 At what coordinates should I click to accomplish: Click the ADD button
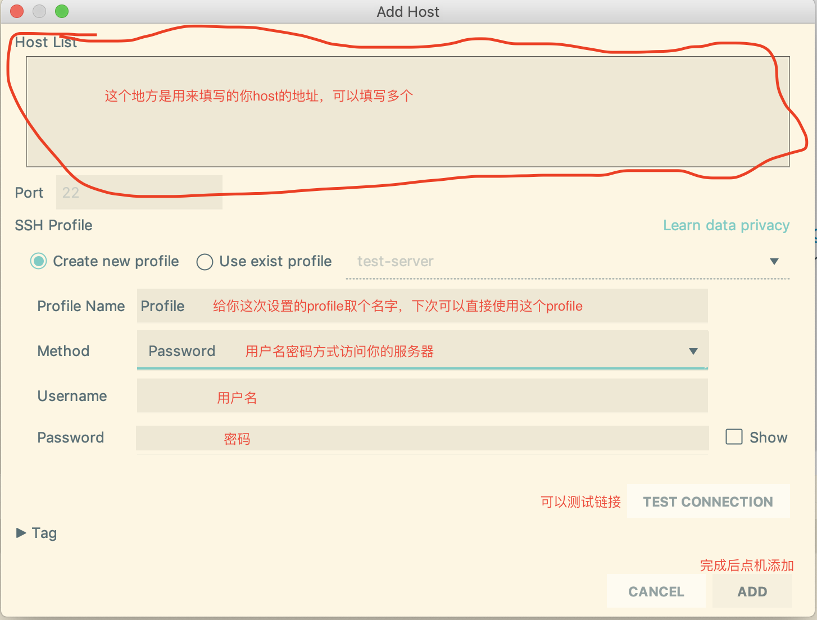coord(752,591)
